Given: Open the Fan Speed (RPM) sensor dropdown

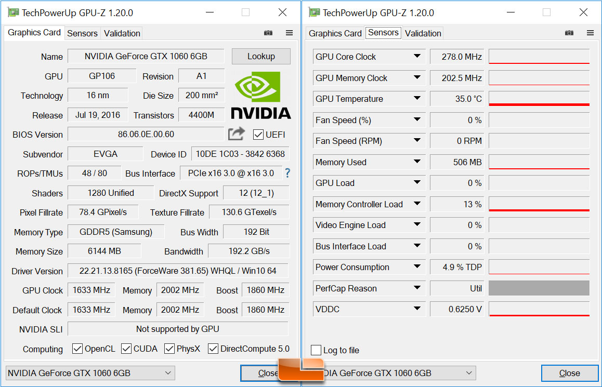Looking at the screenshot, I should 417,141.
